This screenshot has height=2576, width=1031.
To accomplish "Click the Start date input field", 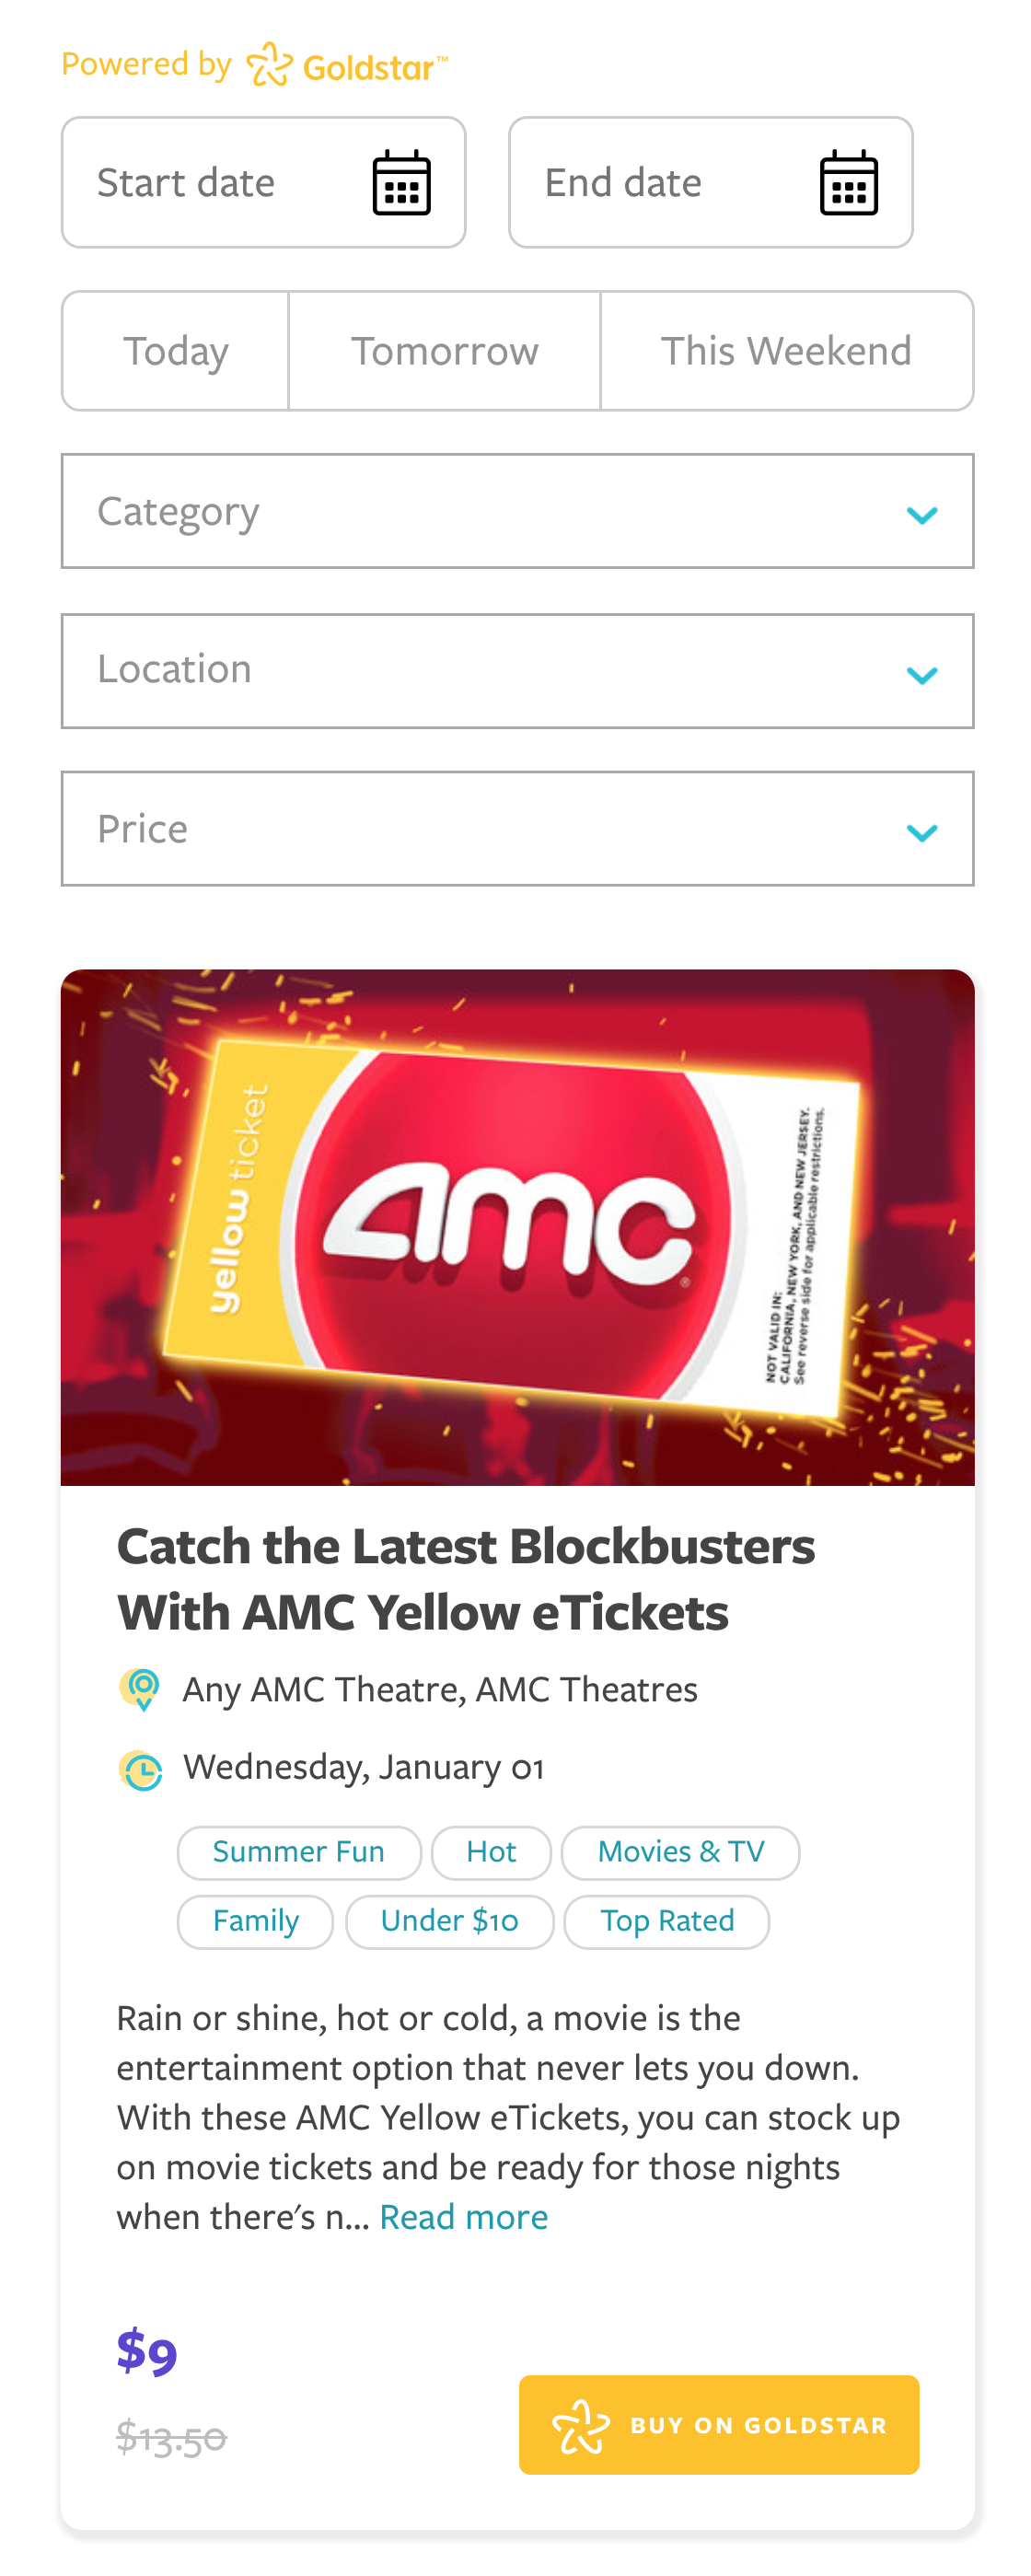I will click(x=263, y=183).
